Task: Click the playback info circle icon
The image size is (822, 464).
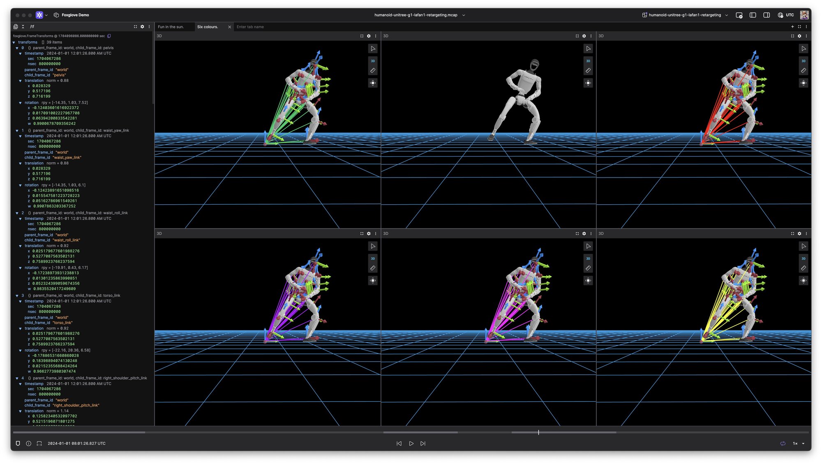Action: [x=29, y=444]
